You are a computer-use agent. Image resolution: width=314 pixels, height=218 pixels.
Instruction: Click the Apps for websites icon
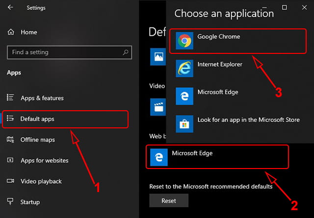tap(10, 160)
